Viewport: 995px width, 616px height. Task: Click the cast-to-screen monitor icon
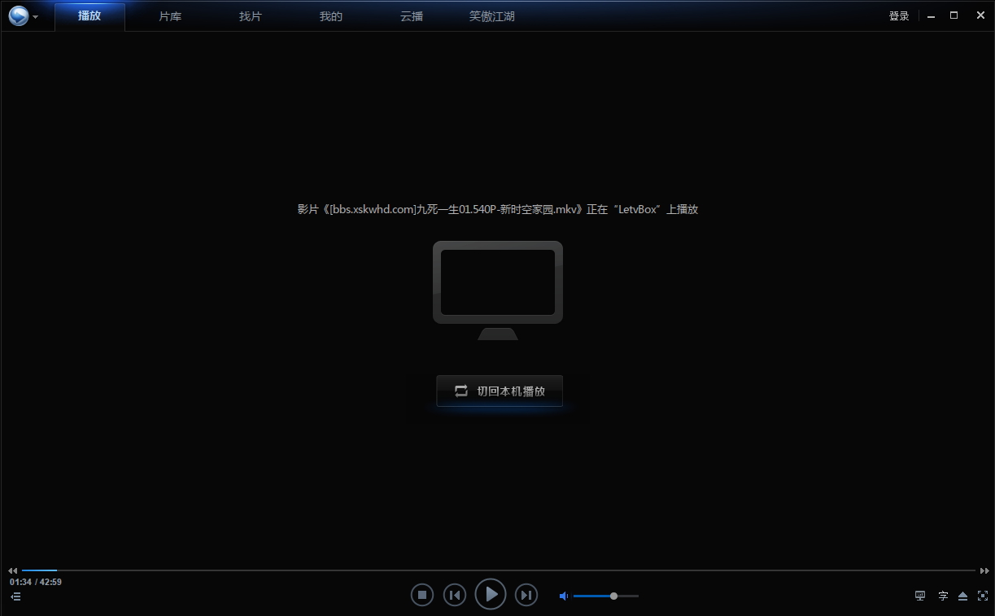(x=920, y=596)
